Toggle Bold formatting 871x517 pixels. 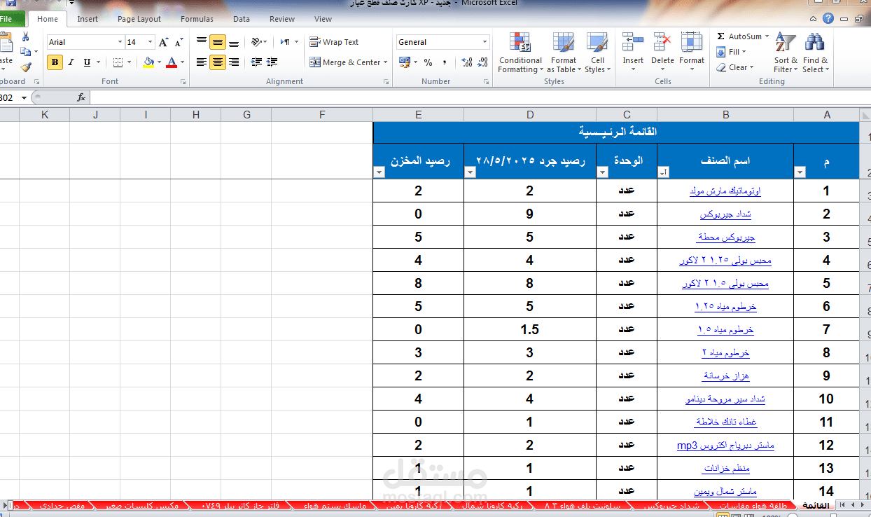[x=55, y=62]
